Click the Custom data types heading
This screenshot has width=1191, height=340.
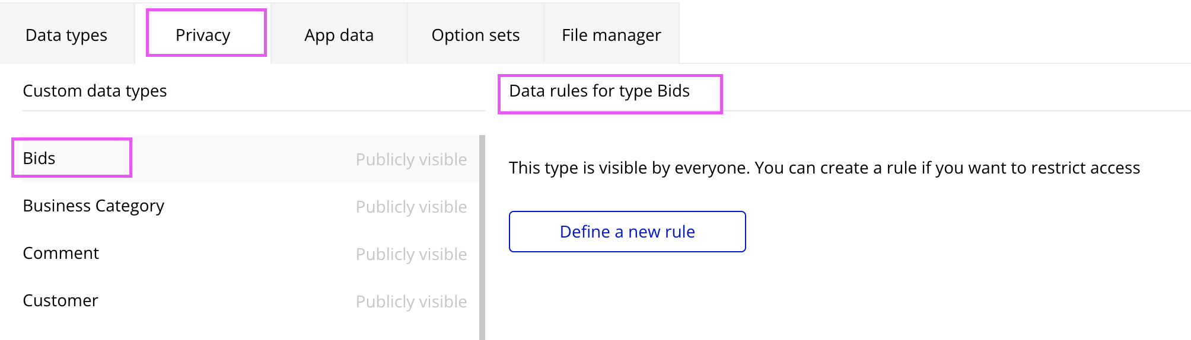tap(95, 91)
